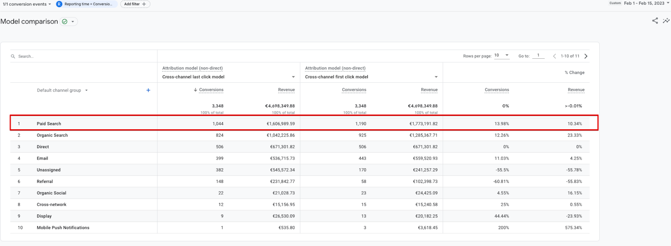Screen dimensions: 671x246
Task: Click the blue plus add-dimension icon
Action: coord(148,90)
